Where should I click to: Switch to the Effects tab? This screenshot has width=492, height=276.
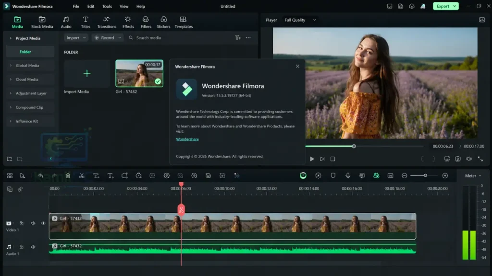pos(128,22)
